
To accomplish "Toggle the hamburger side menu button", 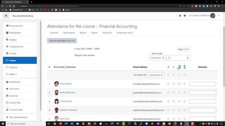I will (6, 16).
